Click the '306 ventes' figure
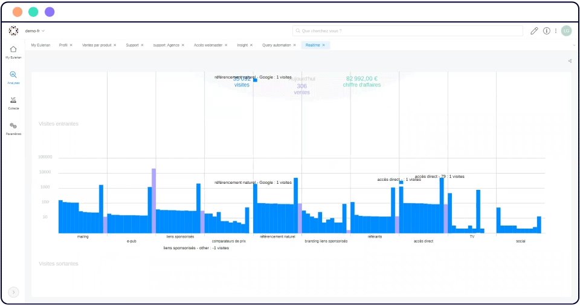Screen dimensions: 580x306 pyautogui.click(x=301, y=90)
